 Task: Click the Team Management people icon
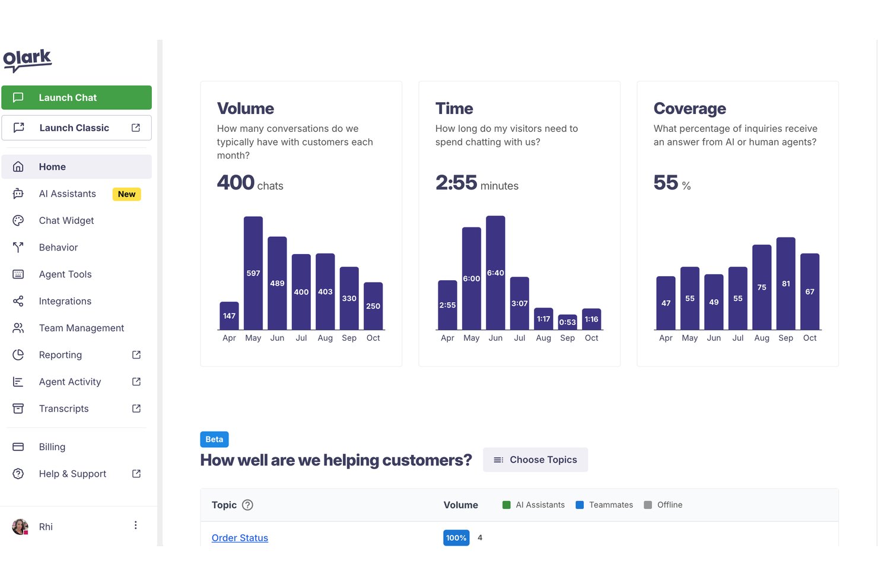pos(18,328)
